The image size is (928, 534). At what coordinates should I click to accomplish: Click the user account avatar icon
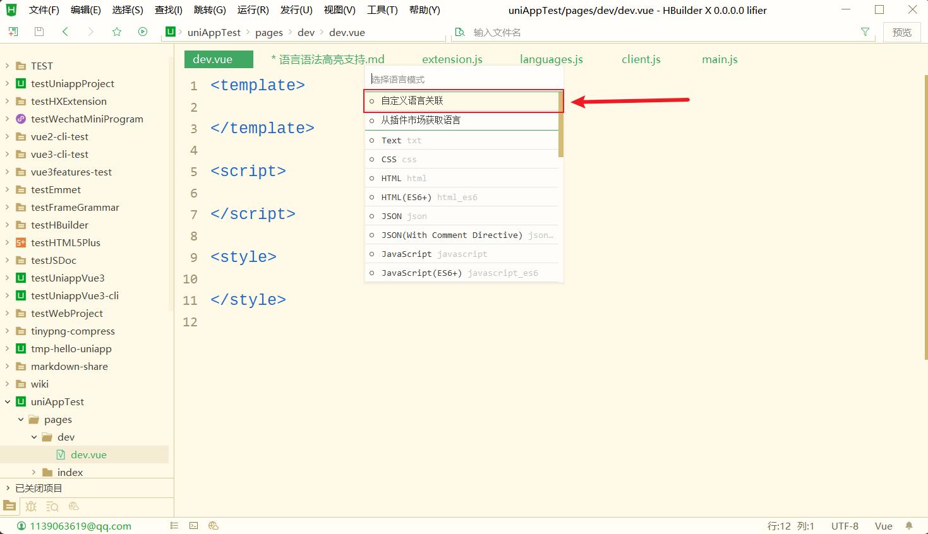[21, 526]
